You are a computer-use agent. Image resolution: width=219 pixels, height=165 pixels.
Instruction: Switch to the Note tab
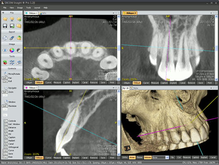[134, 88]
